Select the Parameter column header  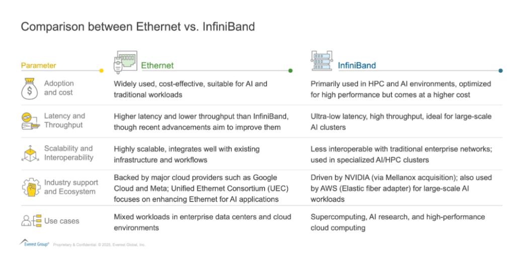click(x=38, y=65)
